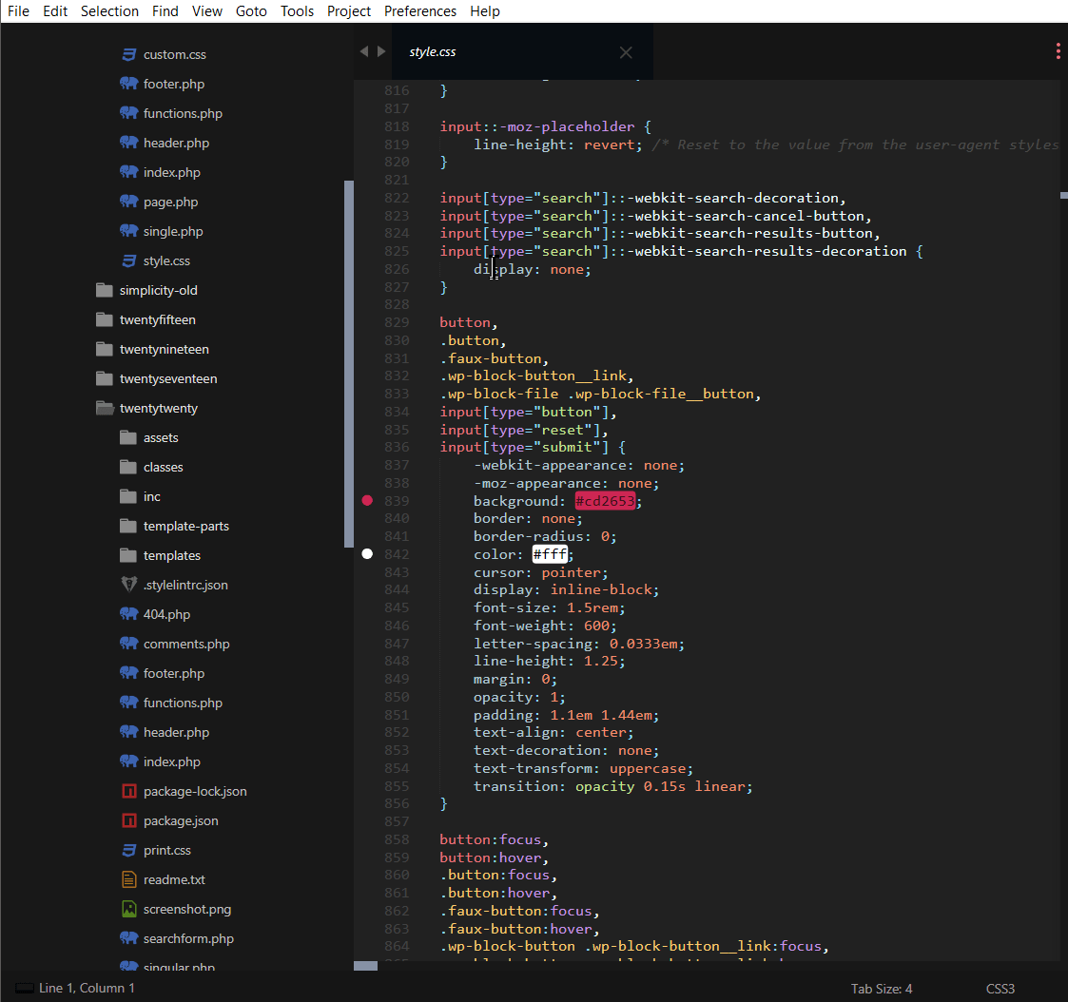
Task: Toggle the white gutter marker on line 842
Action: click(x=367, y=553)
